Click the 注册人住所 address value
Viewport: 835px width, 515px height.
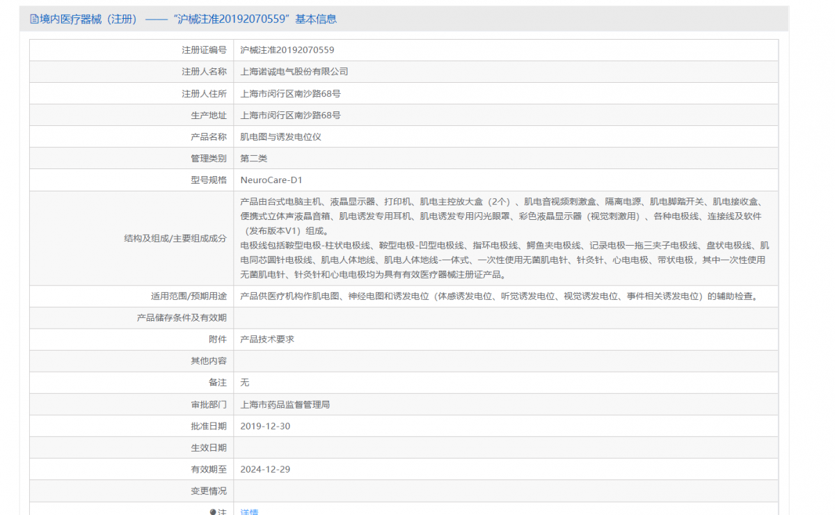[x=290, y=93]
